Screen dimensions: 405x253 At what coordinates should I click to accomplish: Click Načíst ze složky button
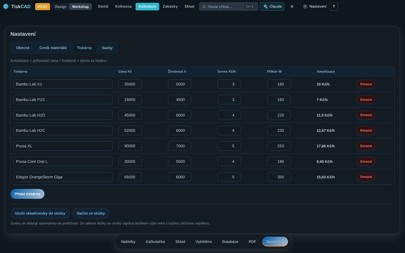click(91, 213)
